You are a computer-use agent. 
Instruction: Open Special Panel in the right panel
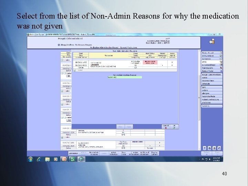click(x=212, y=71)
